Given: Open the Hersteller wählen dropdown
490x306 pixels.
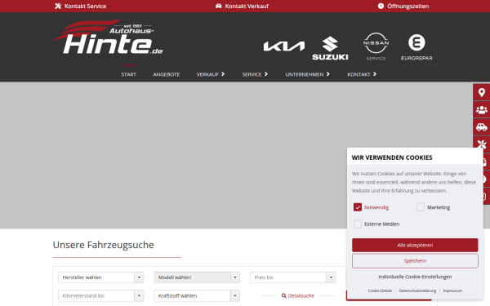Looking at the screenshot, I should (x=101, y=277).
